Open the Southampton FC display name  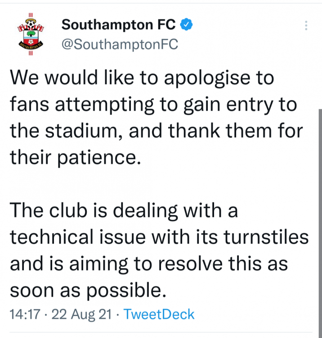pyautogui.click(x=119, y=24)
